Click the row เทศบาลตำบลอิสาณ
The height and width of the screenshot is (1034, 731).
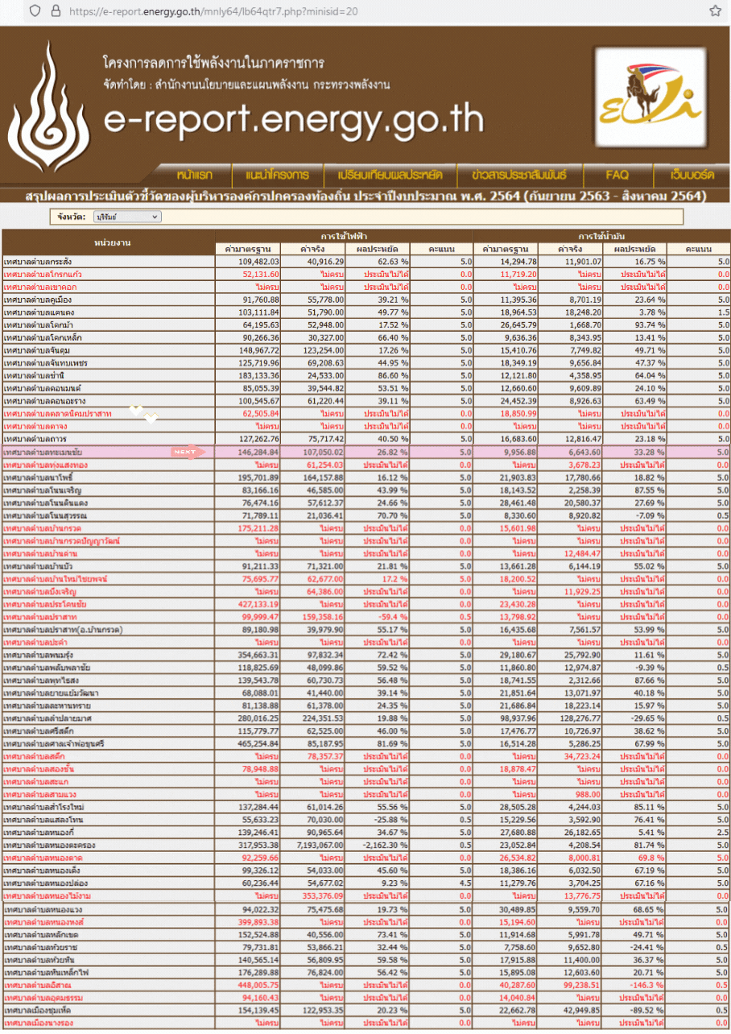tap(365, 985)
